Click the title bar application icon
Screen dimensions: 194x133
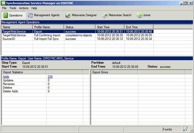(x=3, y=3)
